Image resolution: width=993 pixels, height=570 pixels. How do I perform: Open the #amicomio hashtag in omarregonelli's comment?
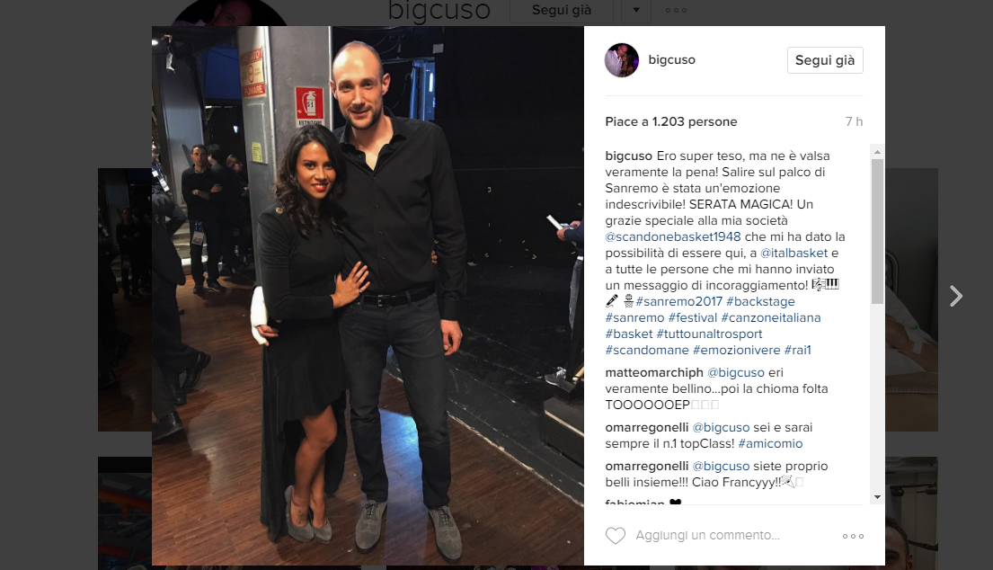[770, 443]
